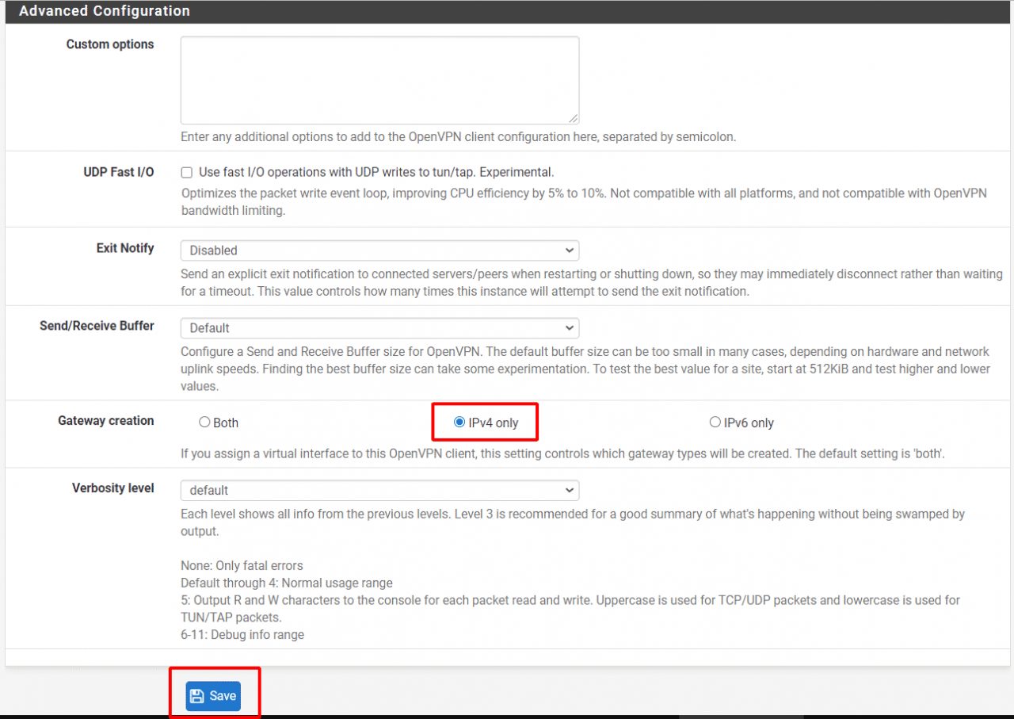The height and width of the screenshot is (719, 1014).
Task: Select the 'IPv6 only' radio button
Action: (x=715, y=423)
